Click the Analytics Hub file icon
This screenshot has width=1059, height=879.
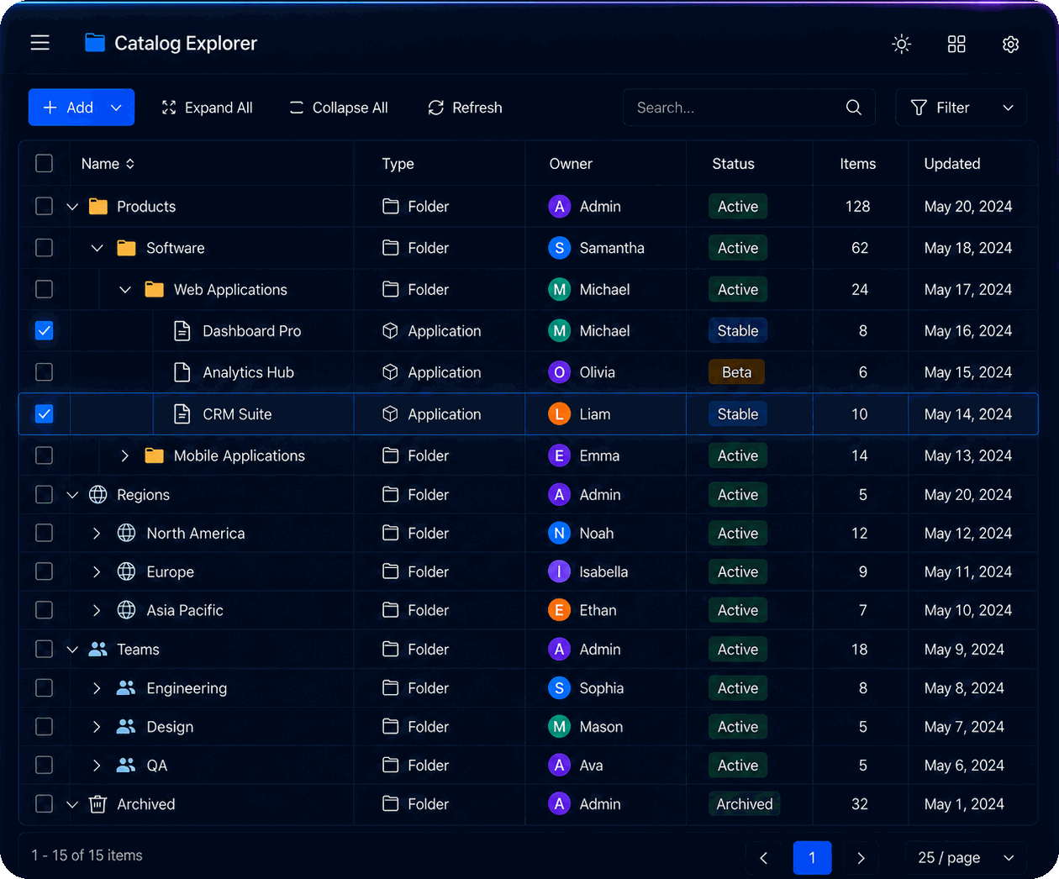[x=182, y=372]
